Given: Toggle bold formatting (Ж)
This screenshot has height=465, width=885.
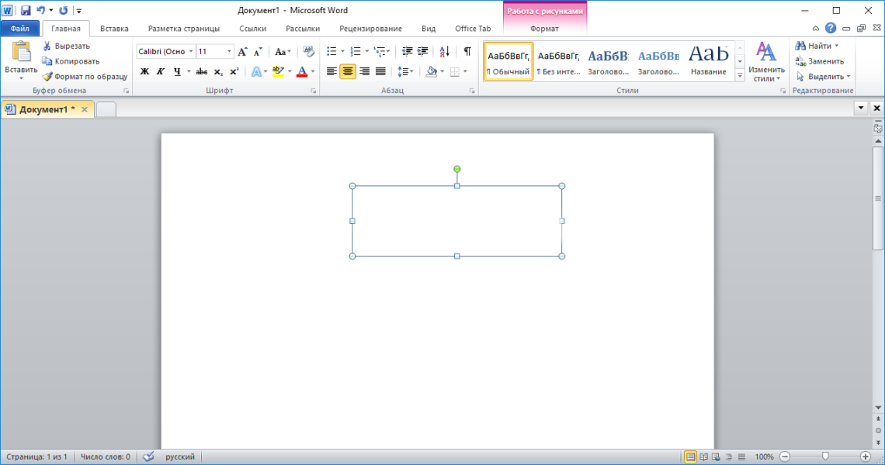Looking at the screenshot, I should point(144,71).
